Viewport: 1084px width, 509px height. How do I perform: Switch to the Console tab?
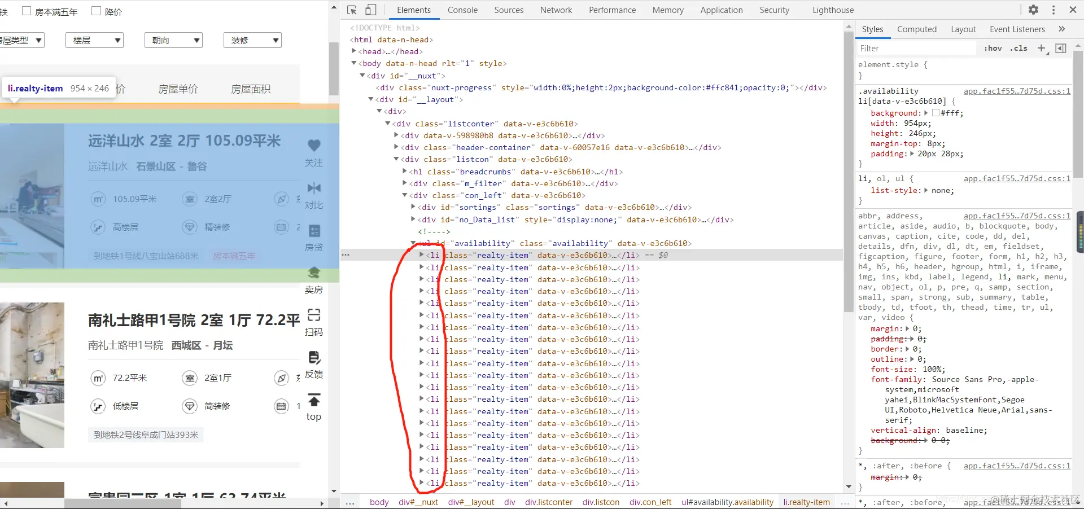(x=462, y=10)
